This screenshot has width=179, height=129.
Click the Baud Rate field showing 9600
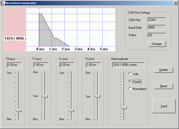click(x=157, y=27)
